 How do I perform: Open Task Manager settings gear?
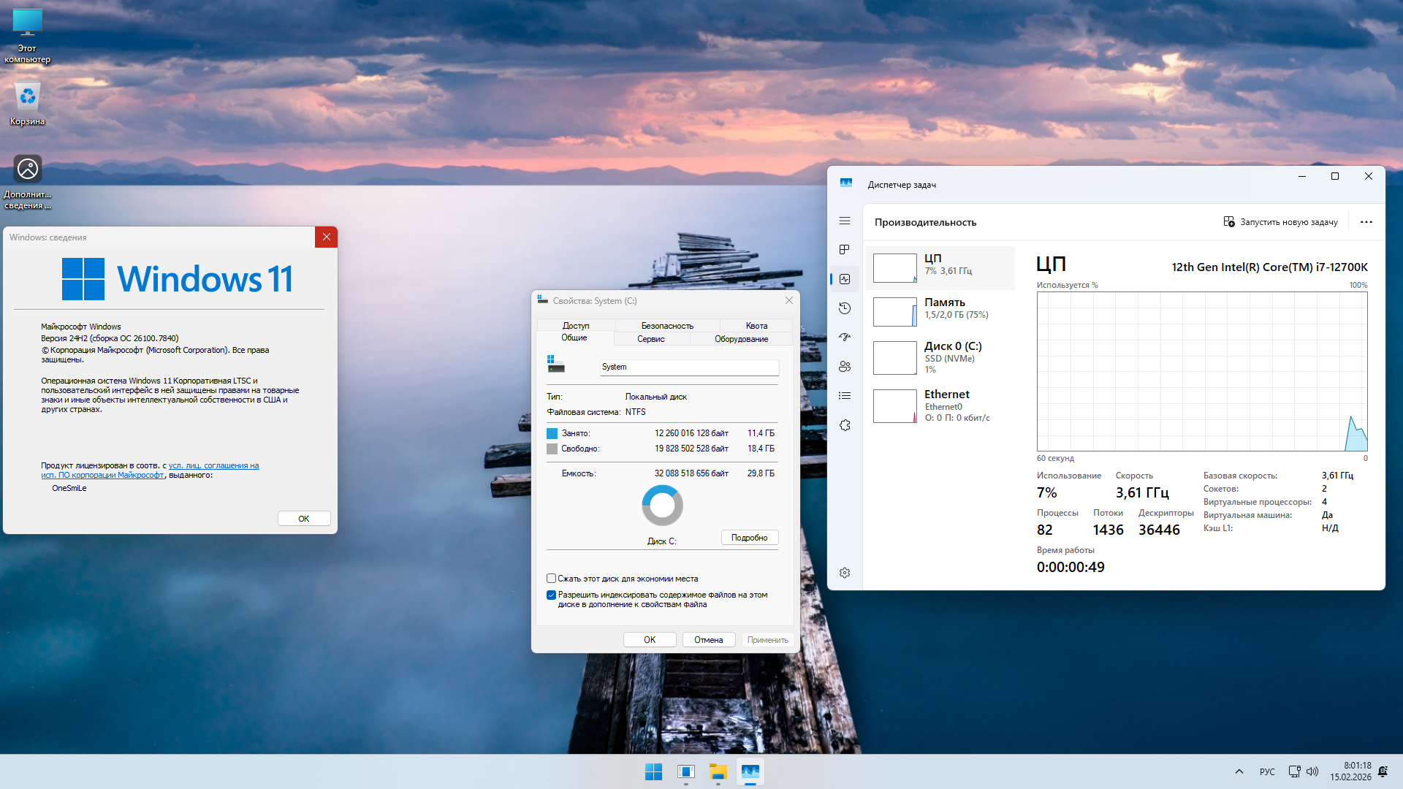[x=845, y=573]
